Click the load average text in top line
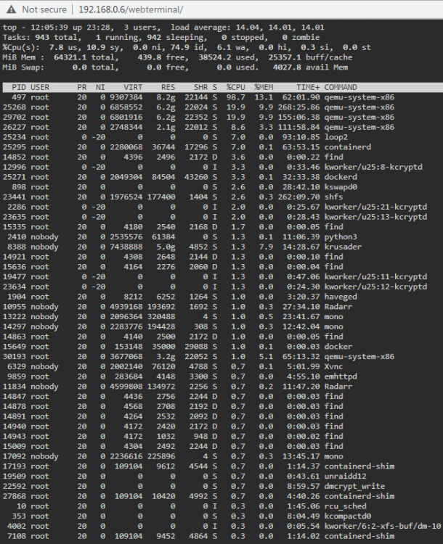This screenshot has width=443, height=544. click(248, 28)
